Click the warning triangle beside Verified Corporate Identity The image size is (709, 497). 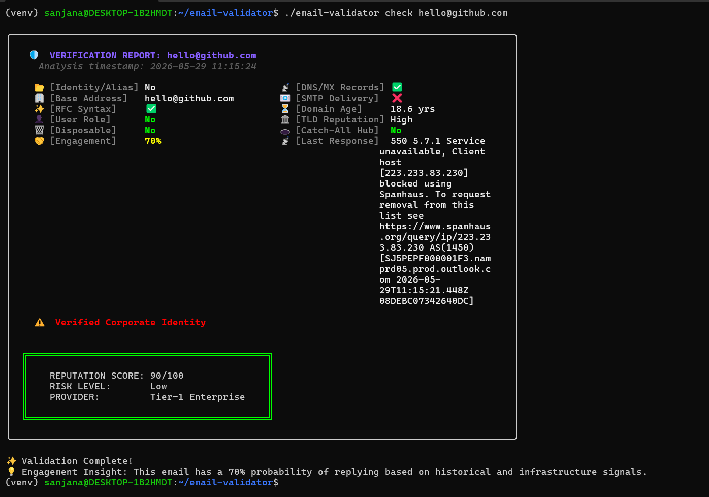(40, 322)
